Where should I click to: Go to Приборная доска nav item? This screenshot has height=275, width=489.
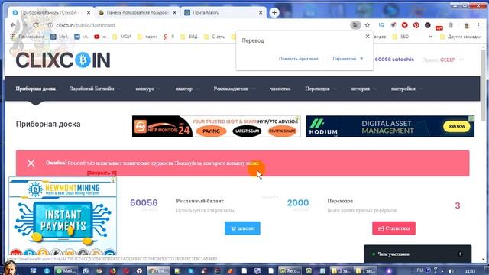pyautogui.click(x=36, y=89)
